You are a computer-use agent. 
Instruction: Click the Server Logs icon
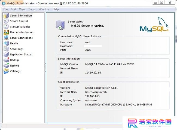[x=6, y=49]
